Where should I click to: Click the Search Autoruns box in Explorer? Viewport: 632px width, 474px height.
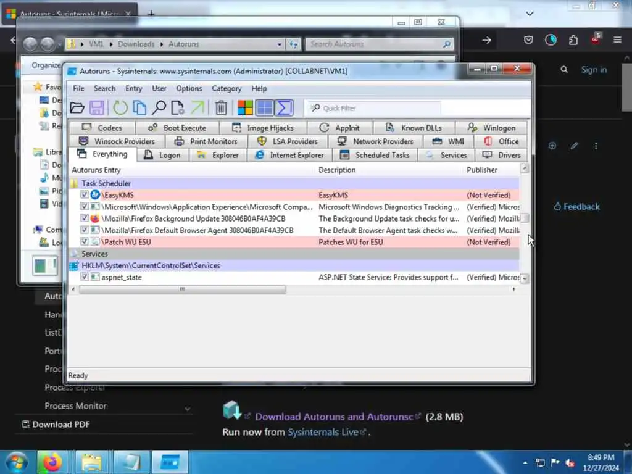tap(379, 44)
